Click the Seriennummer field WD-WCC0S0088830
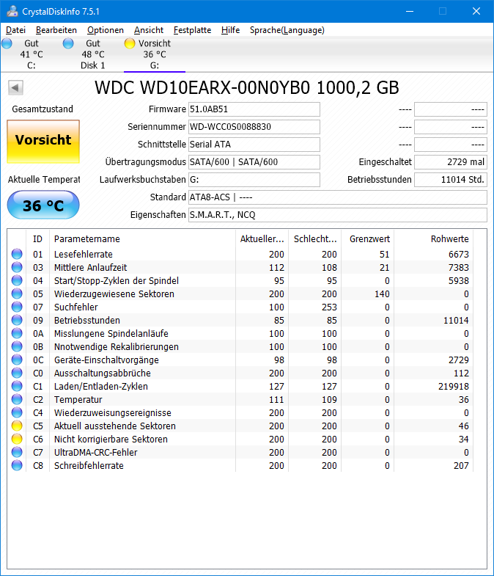This screenshot has width=494, height=576. click(254, 127)
